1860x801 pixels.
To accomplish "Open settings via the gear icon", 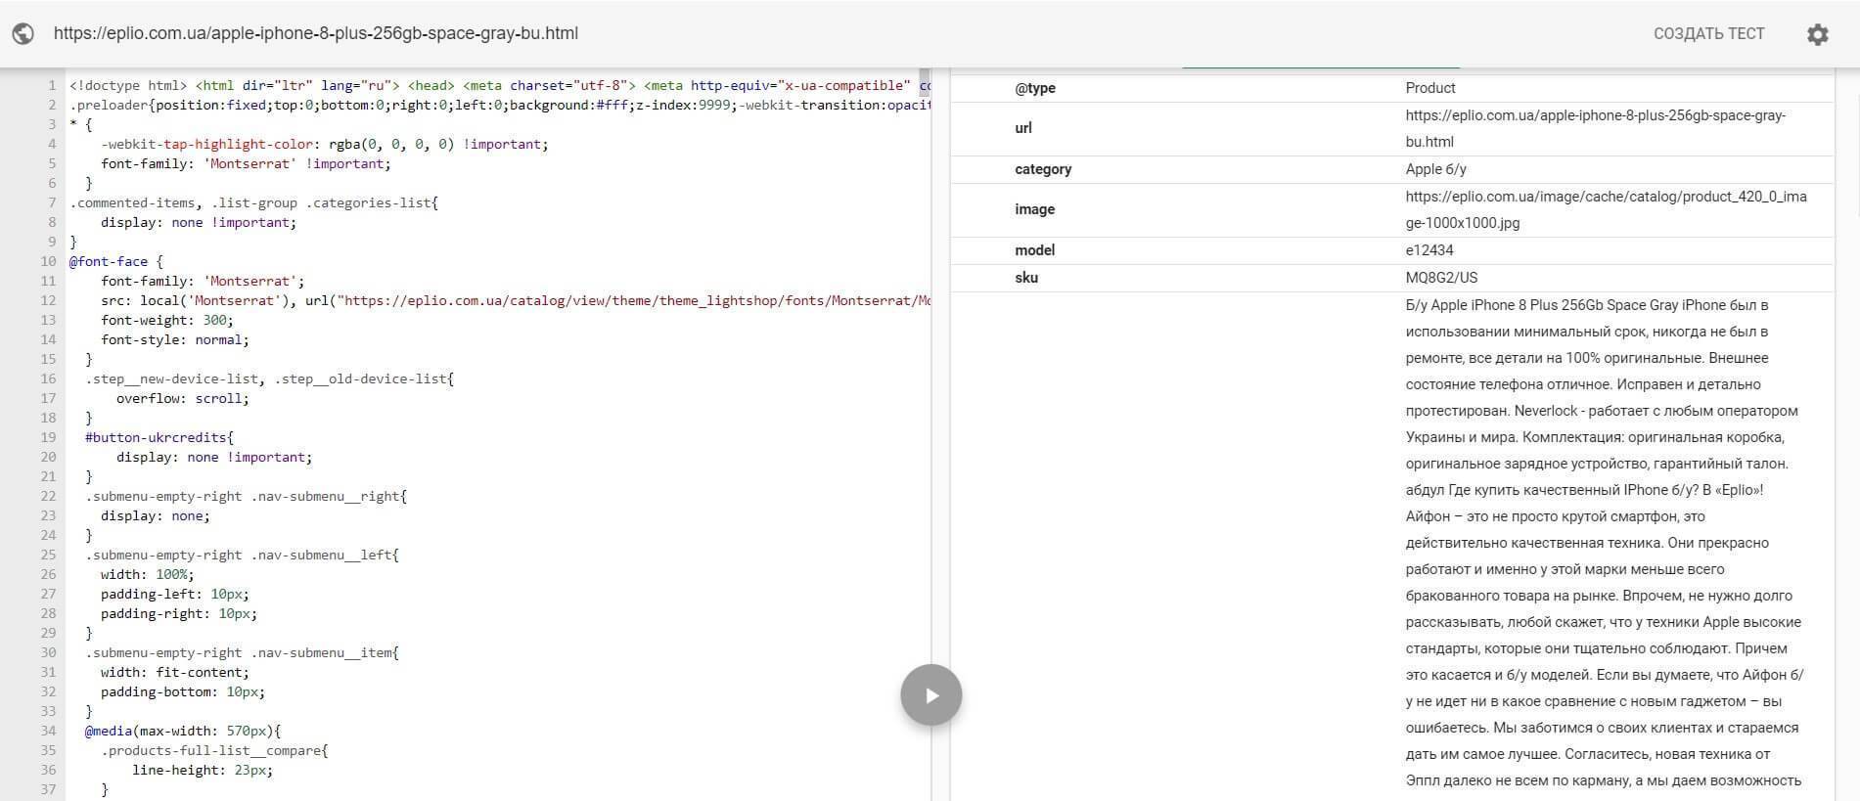I will (1817, 34).
